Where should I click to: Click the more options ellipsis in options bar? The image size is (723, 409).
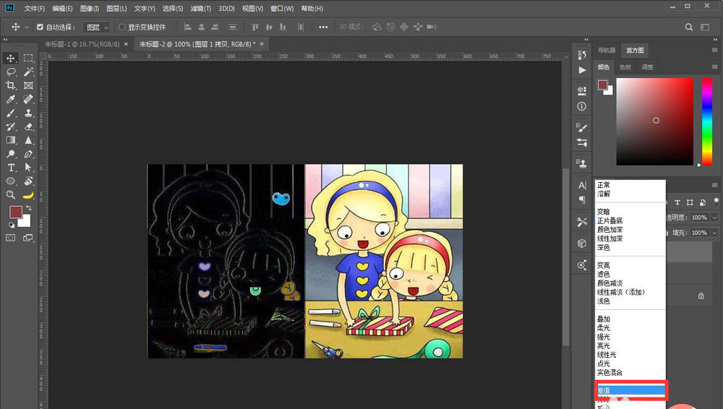[323, 27]
